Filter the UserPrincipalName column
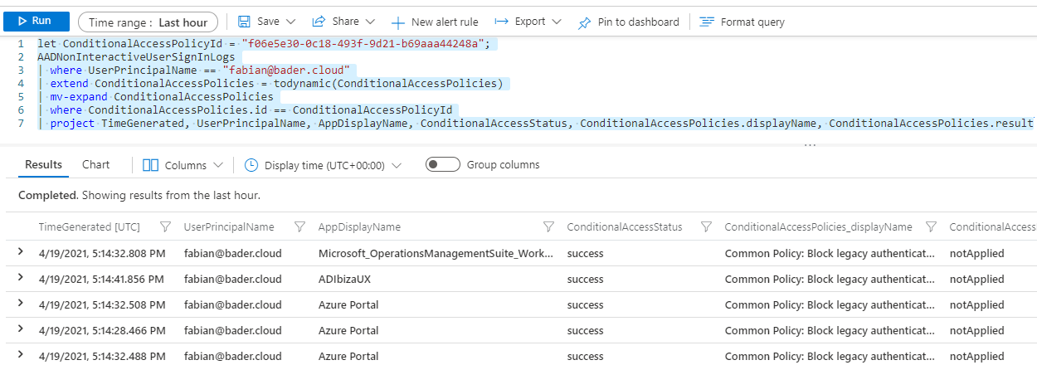 pos(300,227)
